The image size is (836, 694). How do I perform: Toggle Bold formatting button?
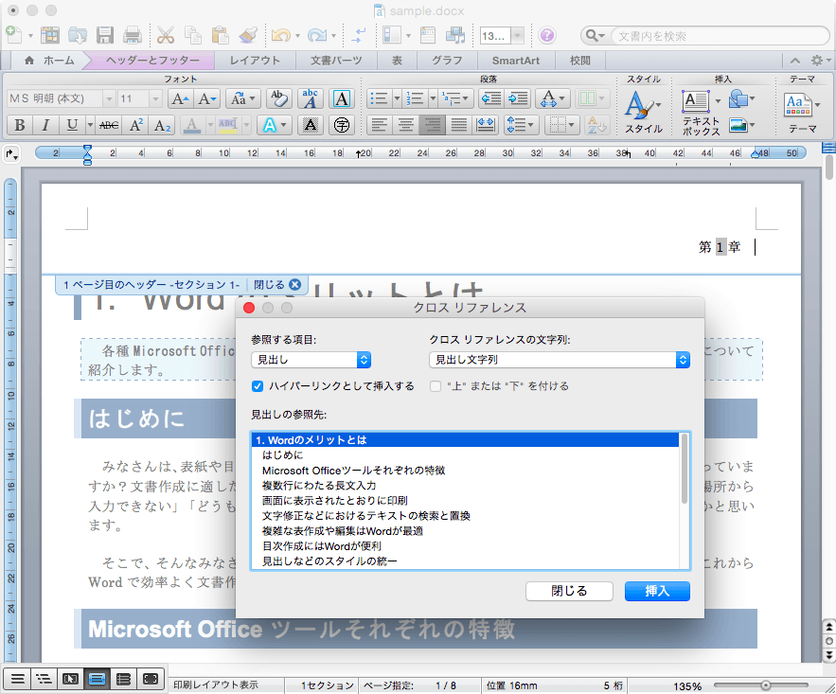[20, 125]
